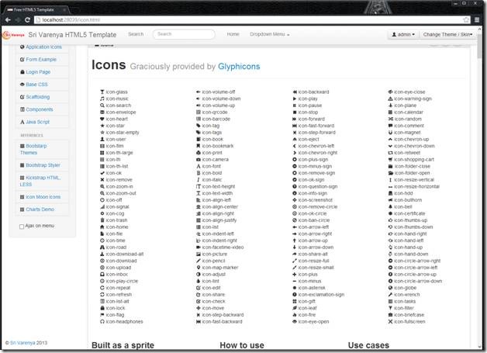Click the icon-qrcode glyph
487x353 pixels.
pos(199,112)
